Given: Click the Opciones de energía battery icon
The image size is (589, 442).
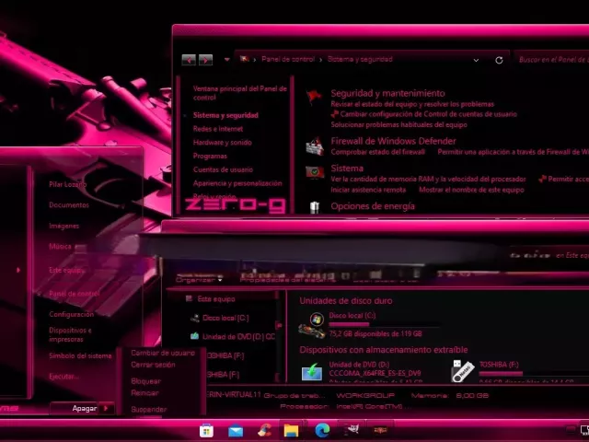Looking at the screenshot, I should [x=315, y=207].
